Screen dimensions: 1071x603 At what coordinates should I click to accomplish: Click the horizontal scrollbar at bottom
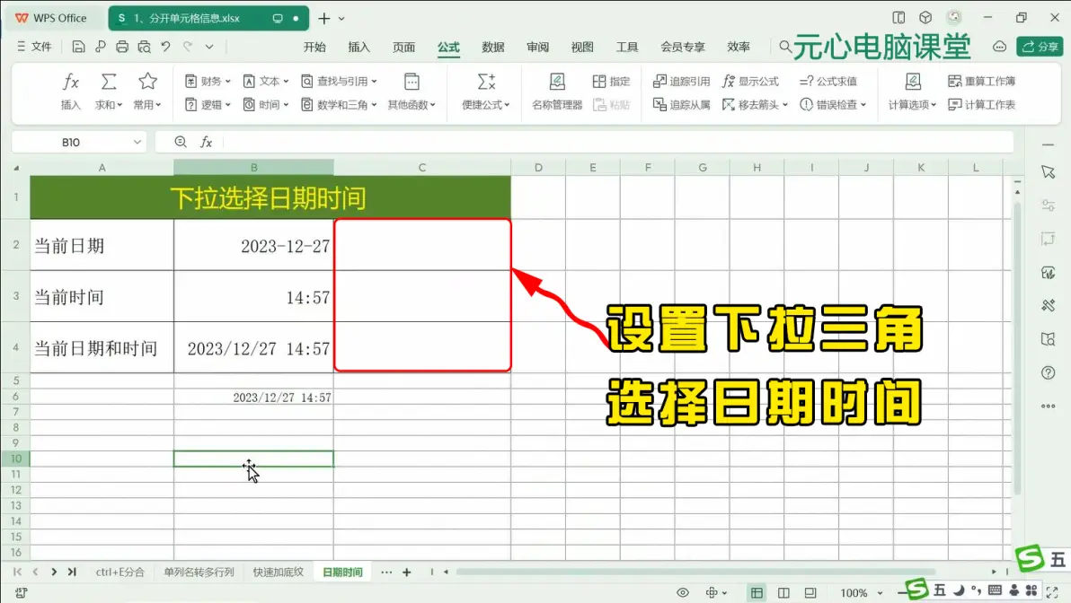tap(695, 572)
